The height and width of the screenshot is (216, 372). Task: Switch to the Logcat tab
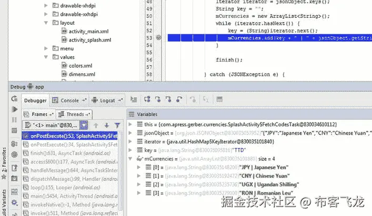107,100
